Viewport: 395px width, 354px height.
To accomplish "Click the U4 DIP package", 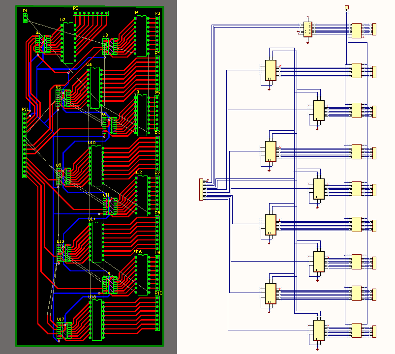I will pos(142,36).
